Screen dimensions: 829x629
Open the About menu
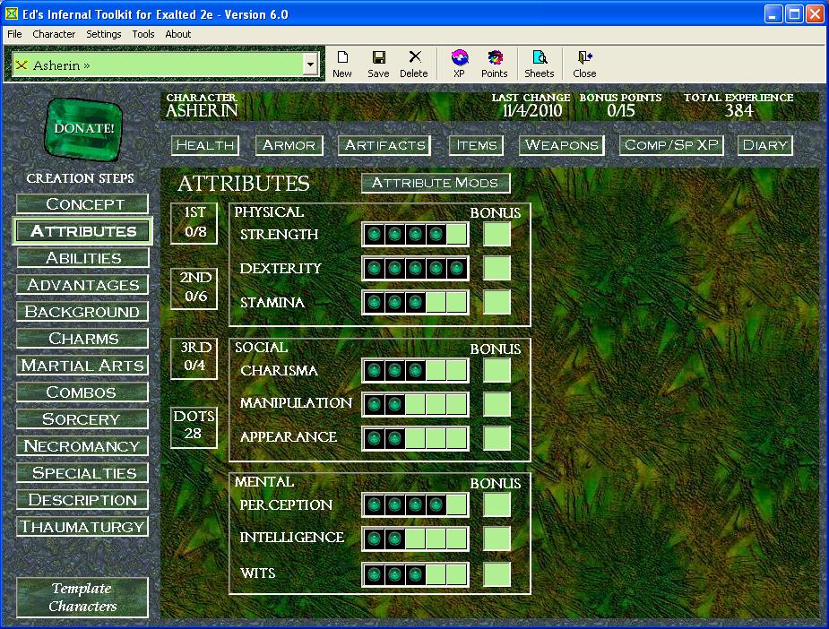coord(178,34)
